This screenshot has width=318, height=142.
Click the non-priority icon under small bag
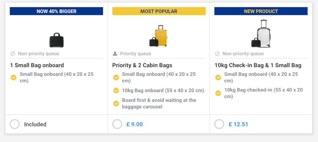click(13, 54)
